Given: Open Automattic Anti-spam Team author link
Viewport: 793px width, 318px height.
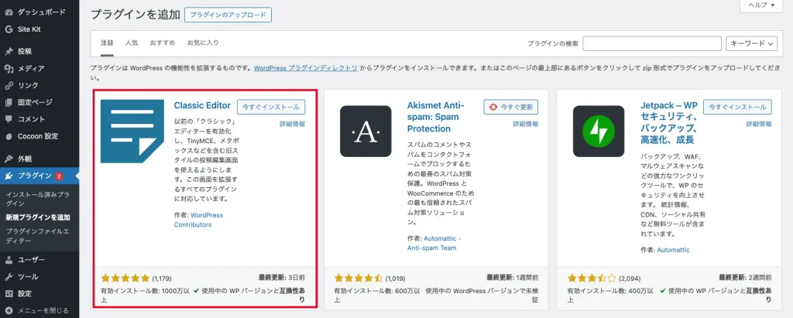Looking at the screenshot, I should point(434,243).
